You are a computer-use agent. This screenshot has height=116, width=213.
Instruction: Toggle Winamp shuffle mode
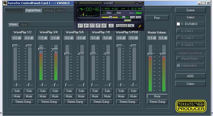pos(122,26)
